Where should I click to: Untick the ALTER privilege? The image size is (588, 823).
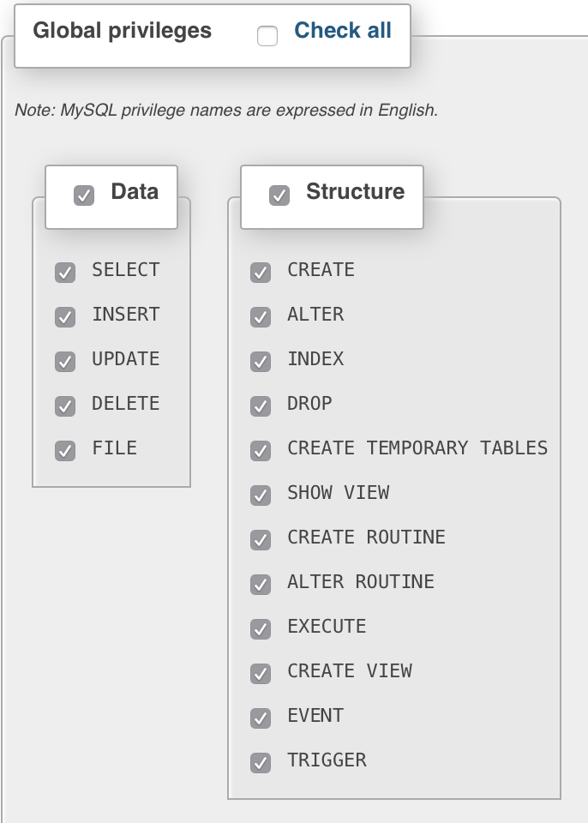[261, 317]
